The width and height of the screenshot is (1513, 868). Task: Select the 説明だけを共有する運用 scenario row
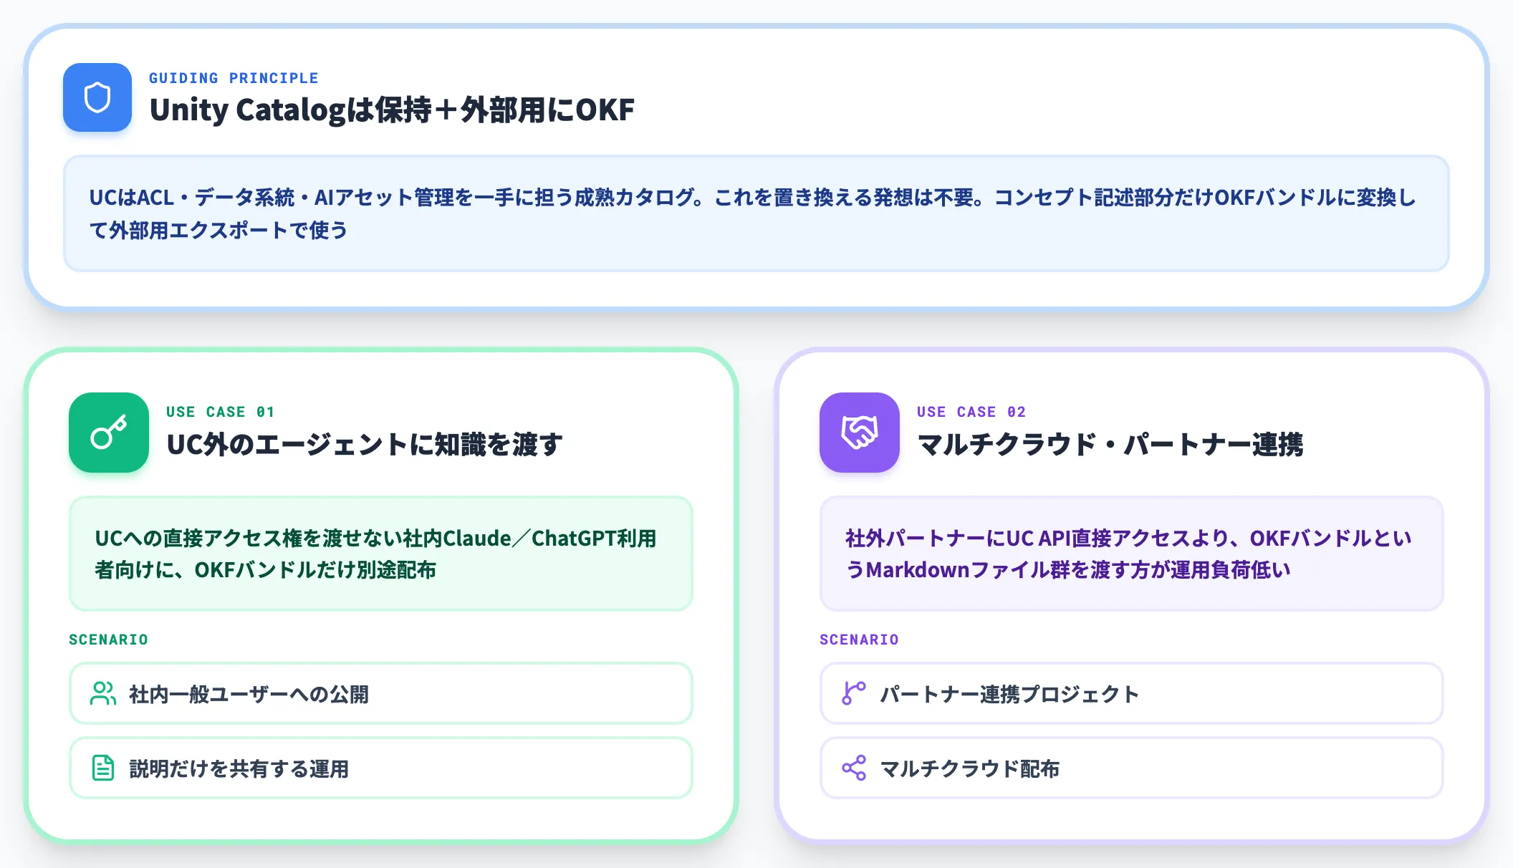381,768
